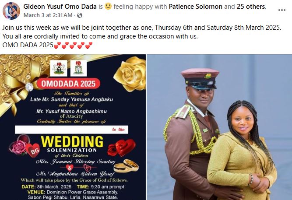
Task: Click the red hearts emoji after OMO DADA 2025
Action: pyautogui.click(x=73, y=45)
